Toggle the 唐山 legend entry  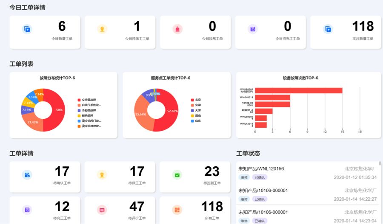[196, 116]
